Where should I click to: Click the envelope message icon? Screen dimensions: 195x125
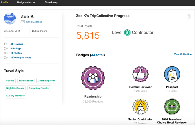click(23, 22)
